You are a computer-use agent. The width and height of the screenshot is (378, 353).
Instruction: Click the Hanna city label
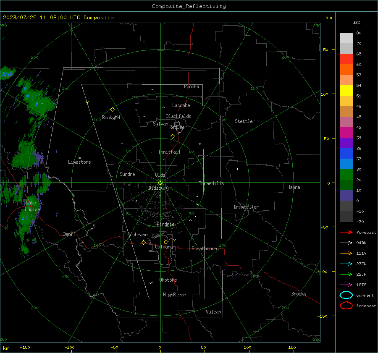click(294, 187)
